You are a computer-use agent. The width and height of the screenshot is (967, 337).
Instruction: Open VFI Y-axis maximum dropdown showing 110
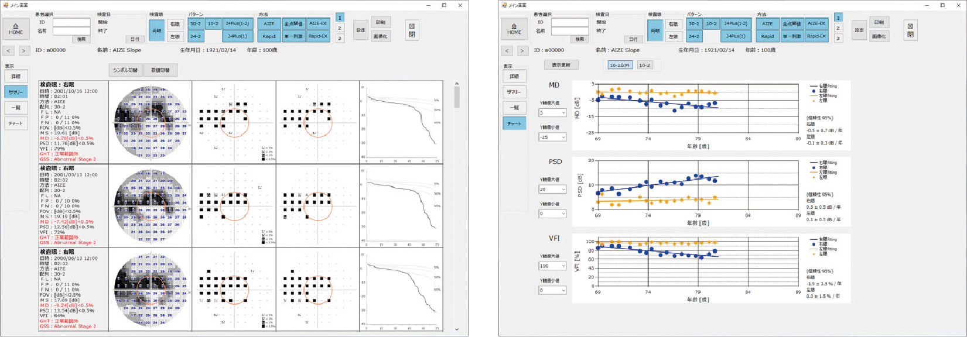(x=552, y=266)
